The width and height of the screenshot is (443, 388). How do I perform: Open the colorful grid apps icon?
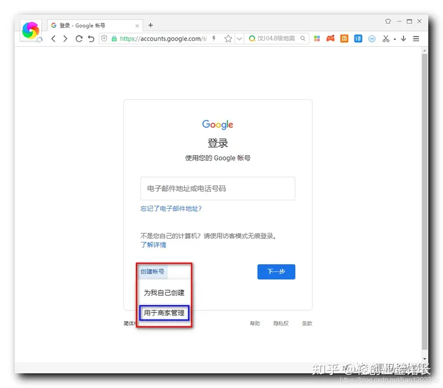[317, 38]
